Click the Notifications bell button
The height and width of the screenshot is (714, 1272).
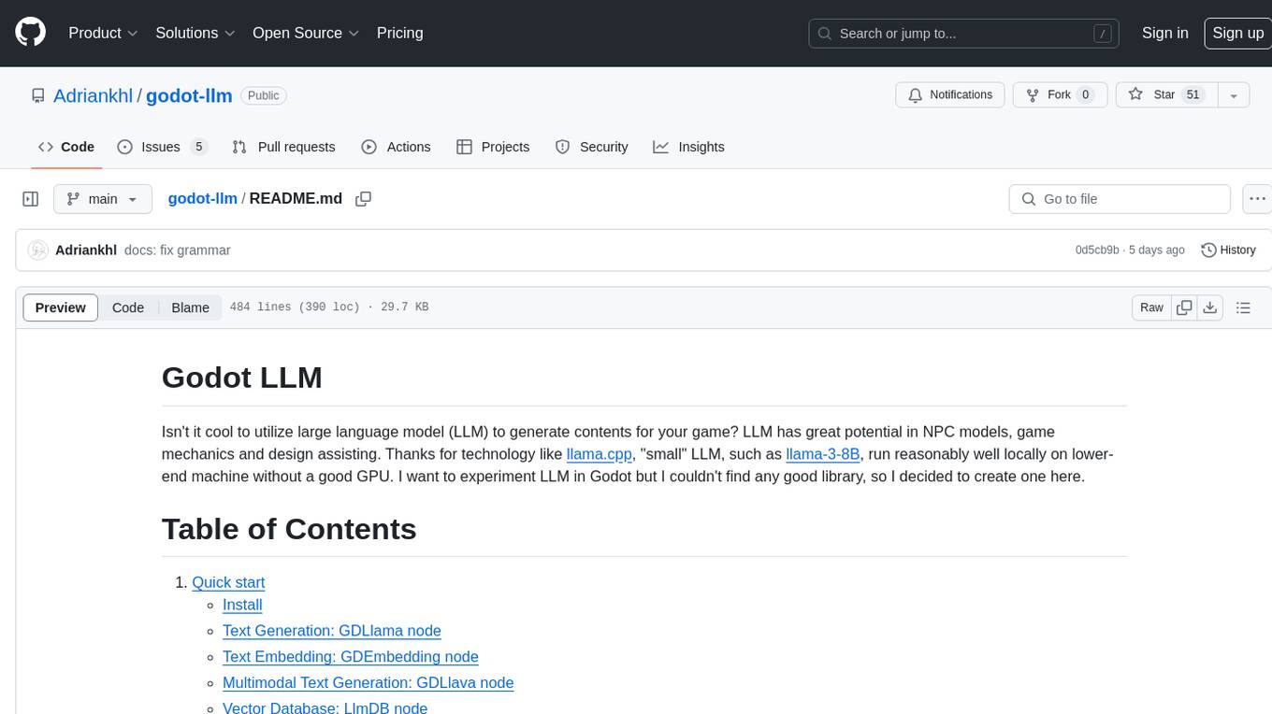point(950,95)
